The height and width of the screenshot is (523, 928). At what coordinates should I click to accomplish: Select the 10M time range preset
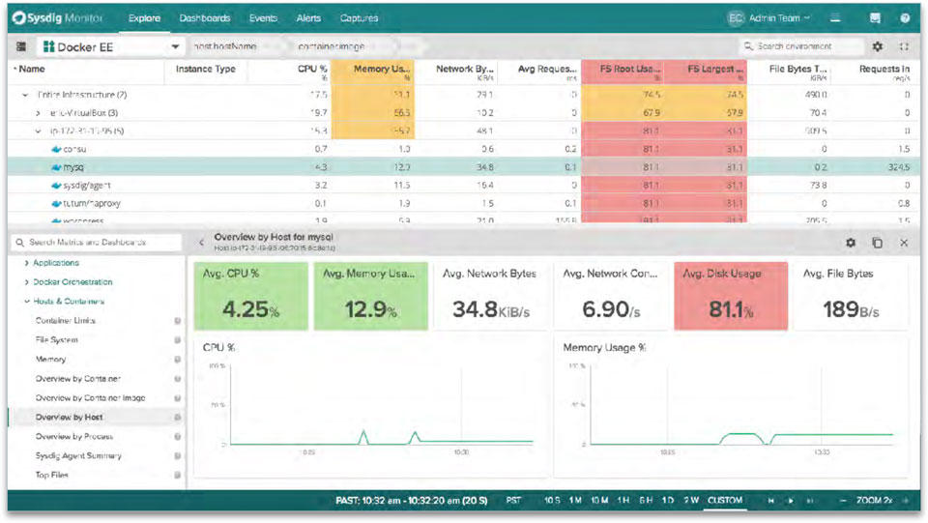tap(599, 501)
